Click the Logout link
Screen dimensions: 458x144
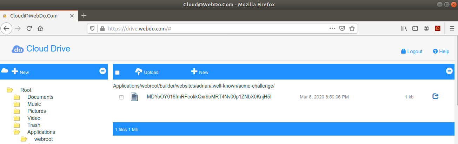412,51
